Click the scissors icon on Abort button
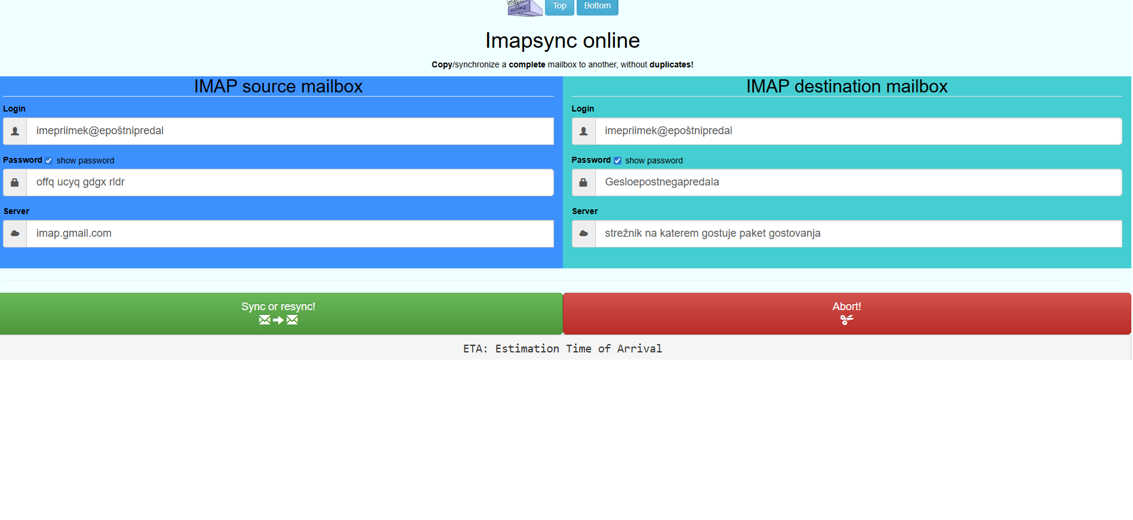The image size is (1133, 520). tap(846, 320)
